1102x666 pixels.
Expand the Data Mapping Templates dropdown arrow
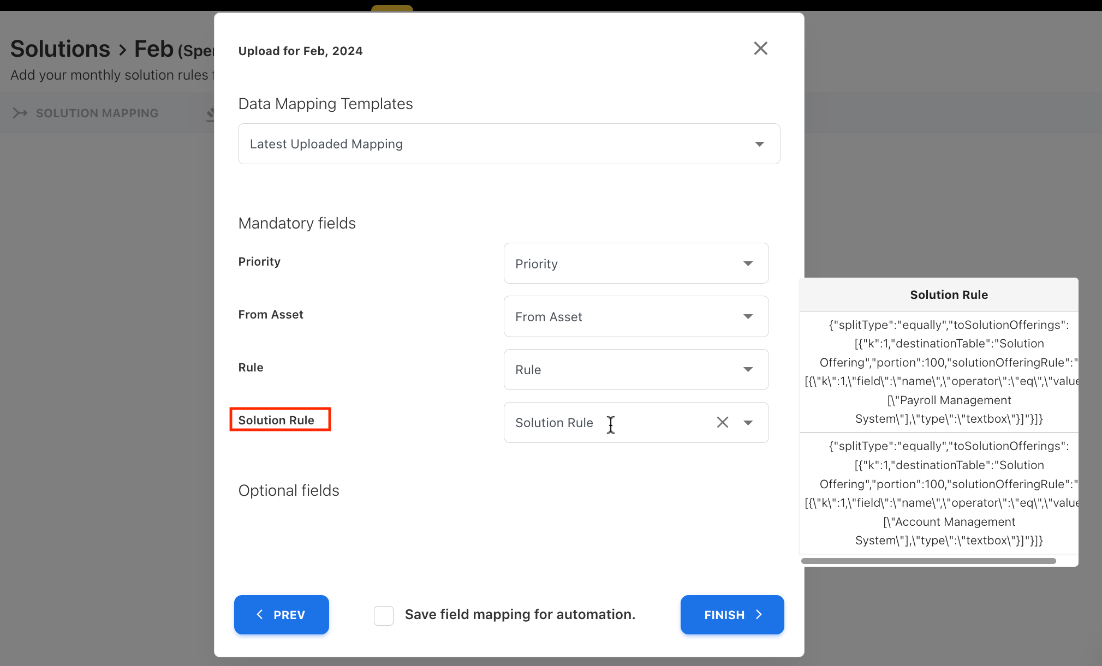coord(759,144)
